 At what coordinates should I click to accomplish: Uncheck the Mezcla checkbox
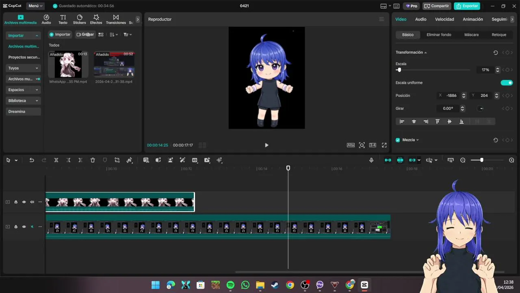click(398, 140)
